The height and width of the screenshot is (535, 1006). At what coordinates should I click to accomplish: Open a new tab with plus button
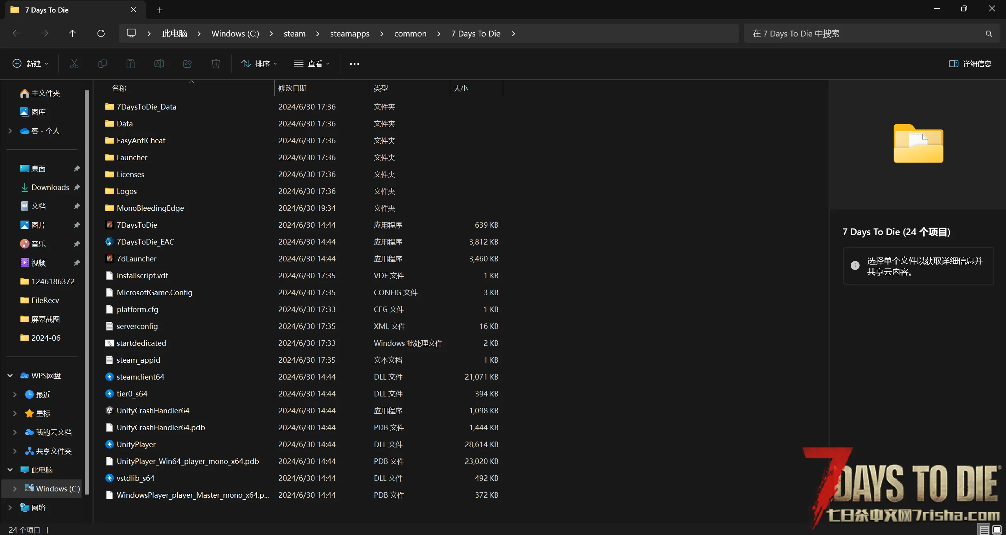[160, 10]
